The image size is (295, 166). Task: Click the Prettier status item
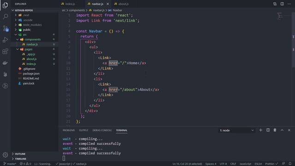271,164
